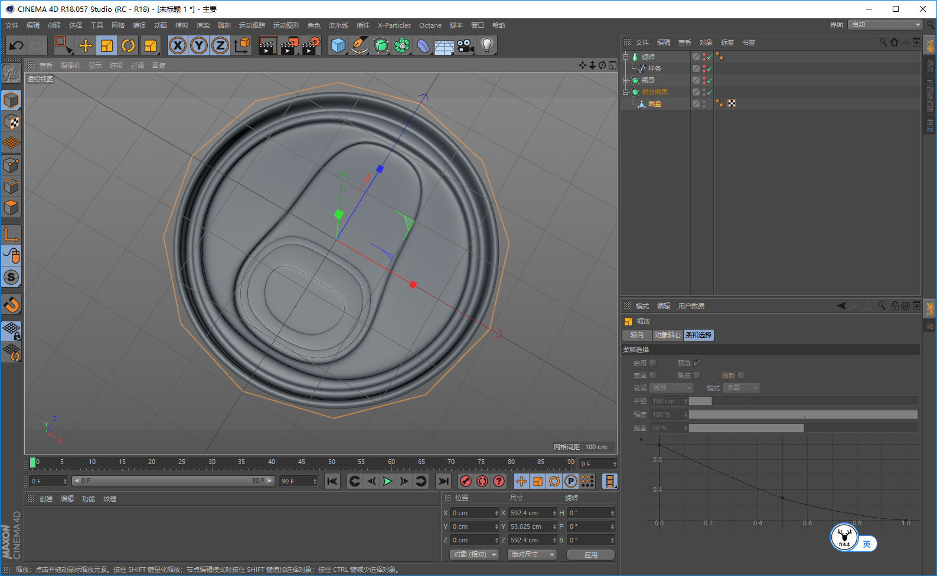
Task: Add a cube primitive from toolbar
Action: coord(338,45)
